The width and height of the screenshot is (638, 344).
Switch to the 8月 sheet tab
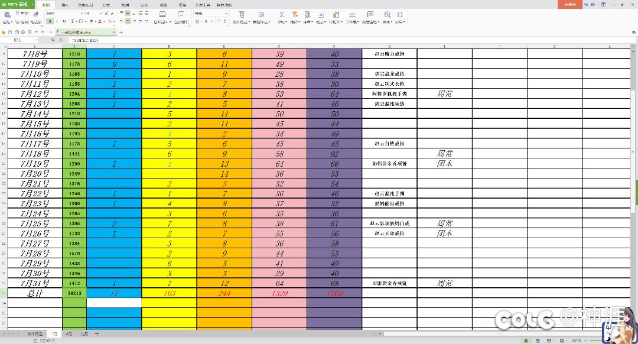[69, 334]
